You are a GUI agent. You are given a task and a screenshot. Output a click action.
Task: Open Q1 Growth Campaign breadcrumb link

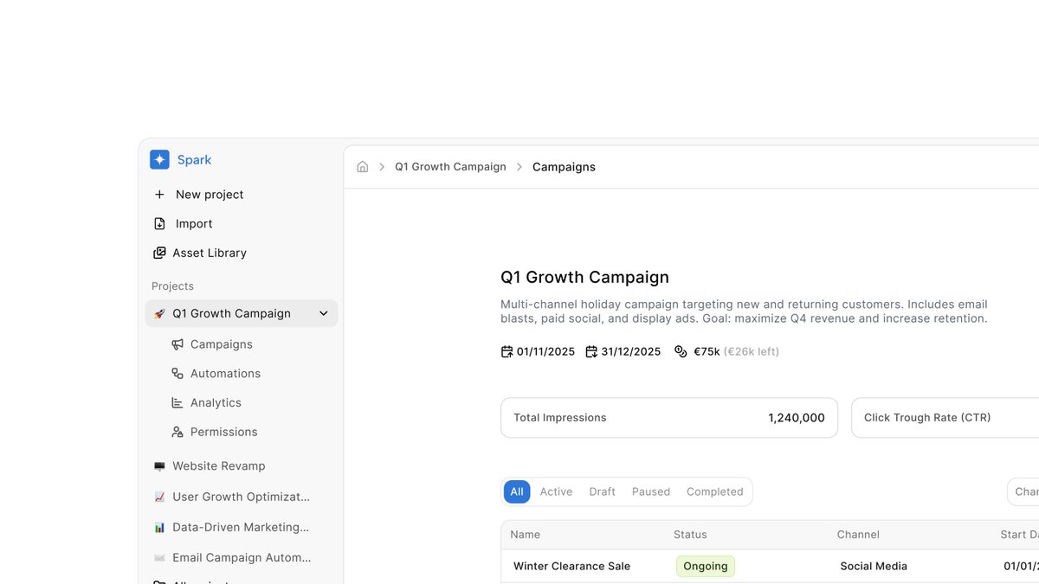450,167
